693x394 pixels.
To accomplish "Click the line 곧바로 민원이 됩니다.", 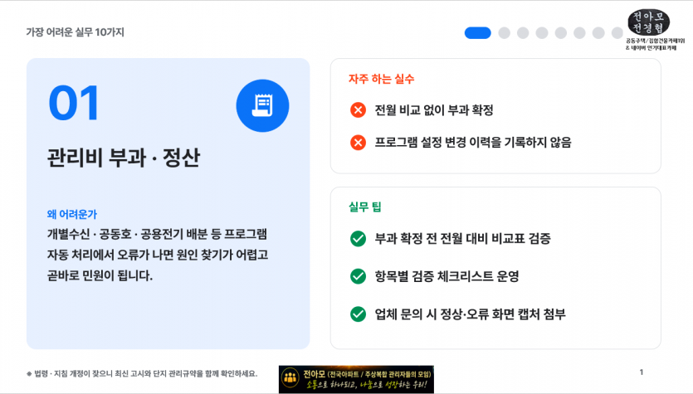I will pyautogui.click(x=100, y=275).
